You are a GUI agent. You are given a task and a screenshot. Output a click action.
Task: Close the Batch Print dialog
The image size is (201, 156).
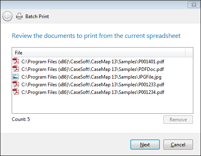(194, 5)
